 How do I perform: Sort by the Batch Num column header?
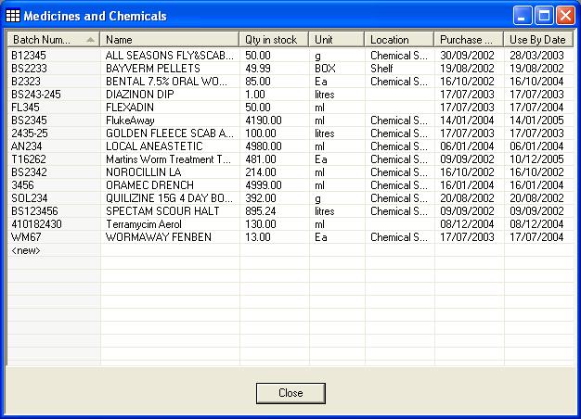(x=53, y=39)
